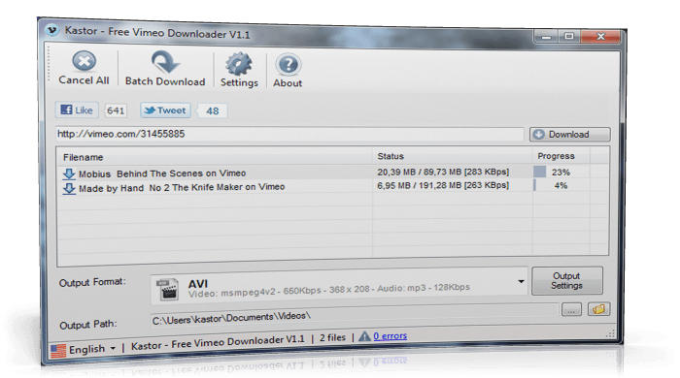Click the 20,39 MB / 89,73 MB status cell
The width and height of the screenshot is (680, 378).
pos(443,172)
